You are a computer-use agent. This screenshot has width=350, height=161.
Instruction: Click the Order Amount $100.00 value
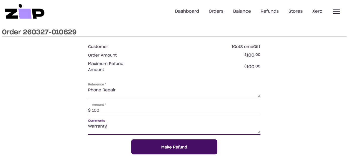pos(252,55)
